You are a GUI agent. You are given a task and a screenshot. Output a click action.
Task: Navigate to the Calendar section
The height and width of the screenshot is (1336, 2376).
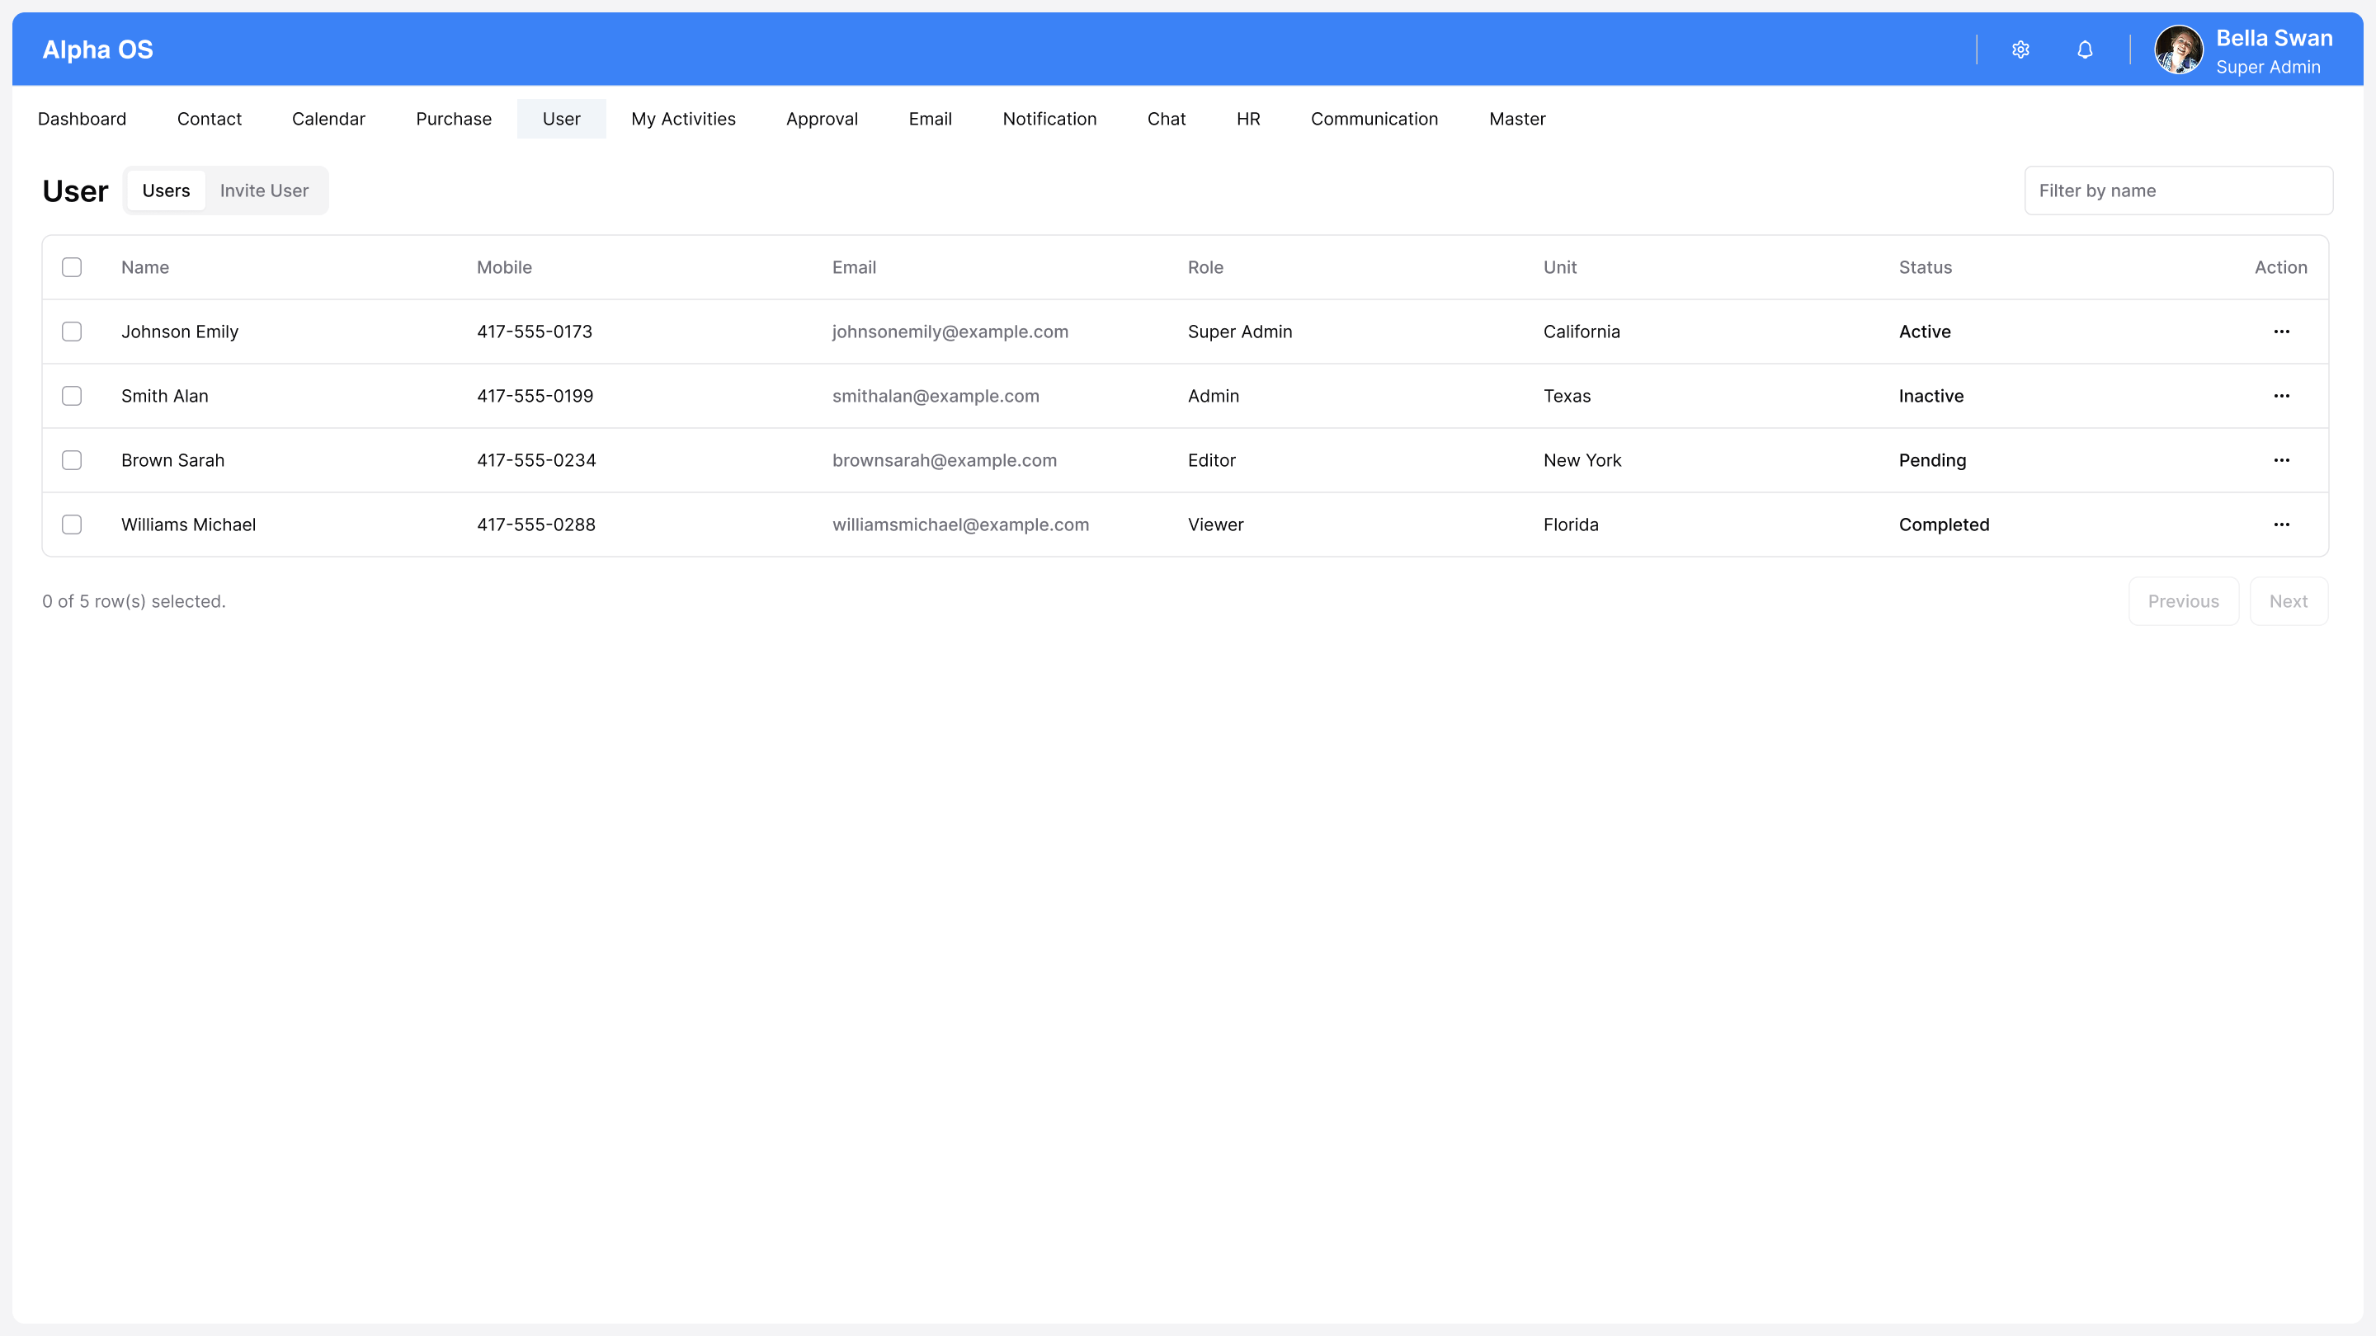[x=328, y=118]
